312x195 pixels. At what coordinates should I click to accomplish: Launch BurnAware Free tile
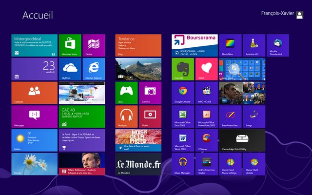(231, 117)
